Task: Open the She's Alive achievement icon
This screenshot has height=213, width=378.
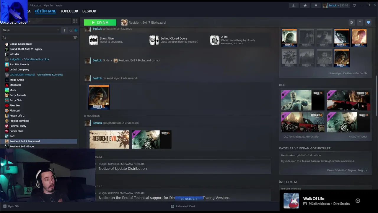Action: click(x=93, y=40)
